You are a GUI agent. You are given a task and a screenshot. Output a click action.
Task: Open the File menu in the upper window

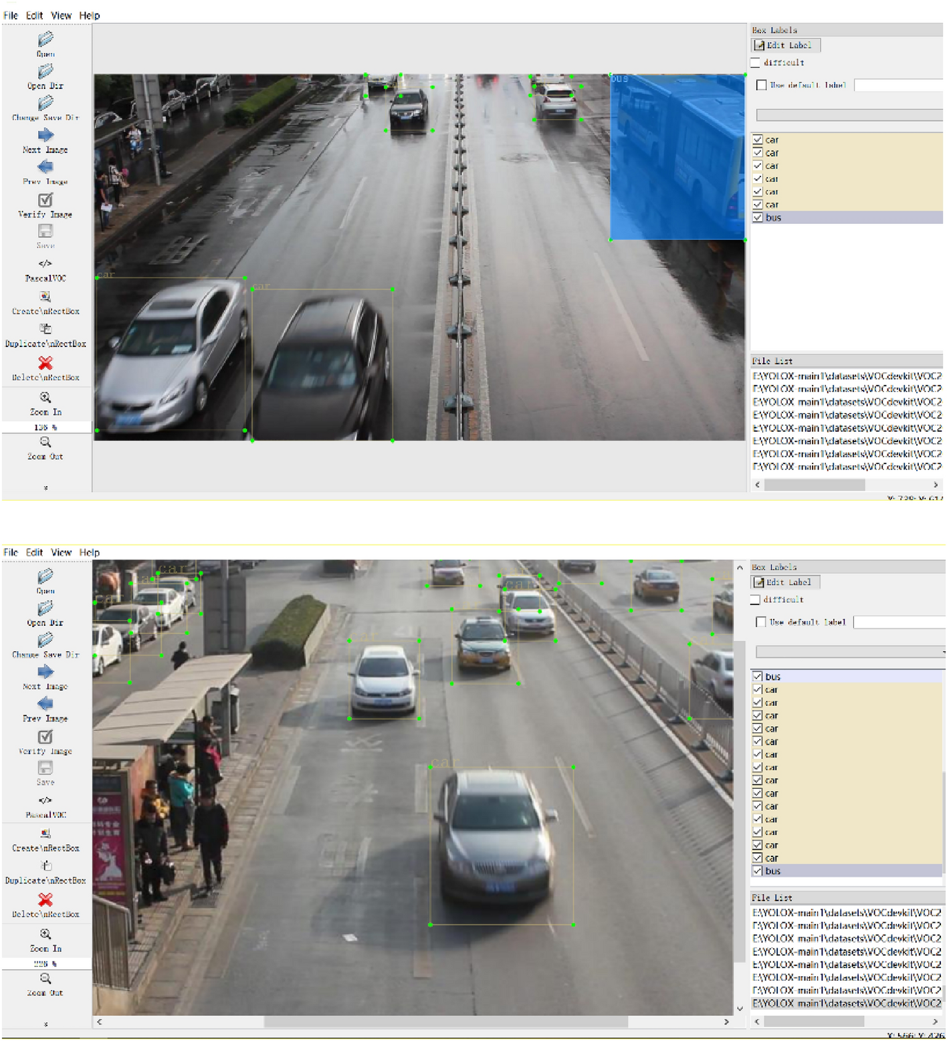(11, 15)
